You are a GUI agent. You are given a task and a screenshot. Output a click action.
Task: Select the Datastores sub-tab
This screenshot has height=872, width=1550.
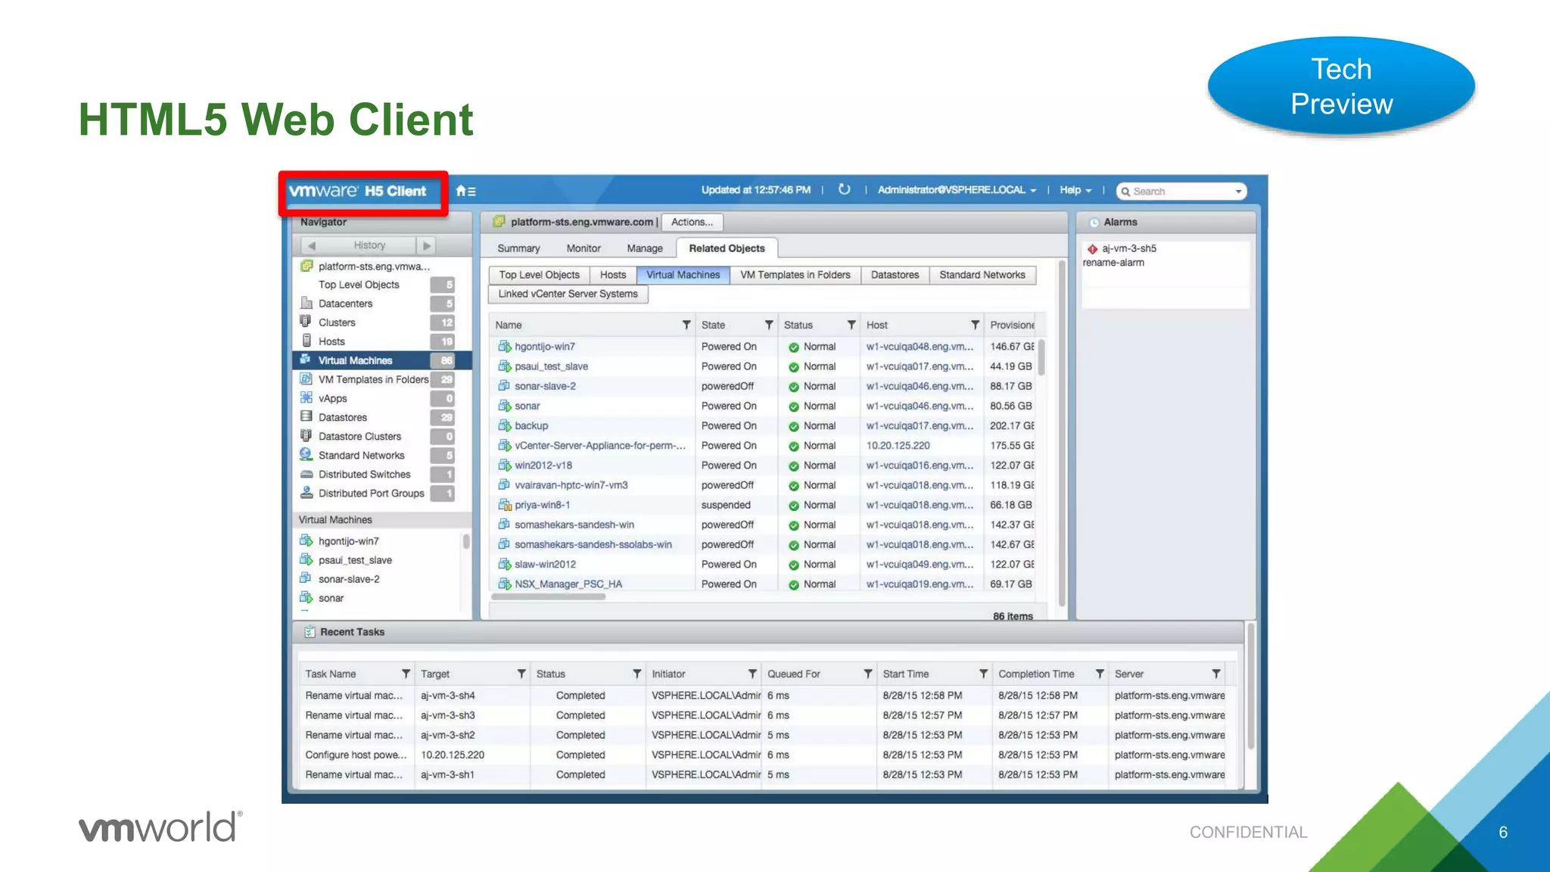895,275
